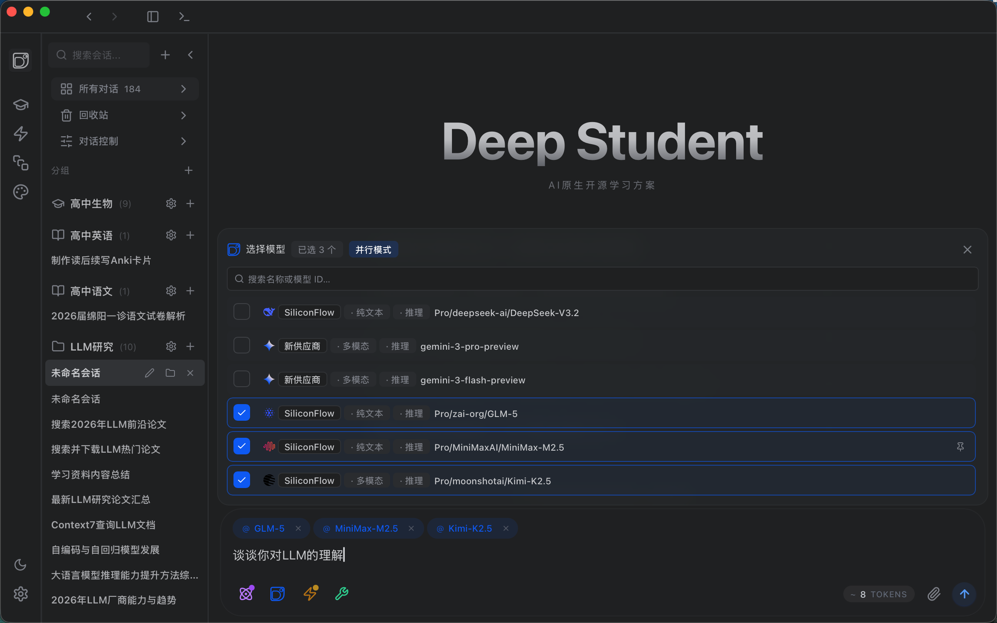Switch theme with the moon icon
This screenshot has height=623, width=997.
pos(20,565)
